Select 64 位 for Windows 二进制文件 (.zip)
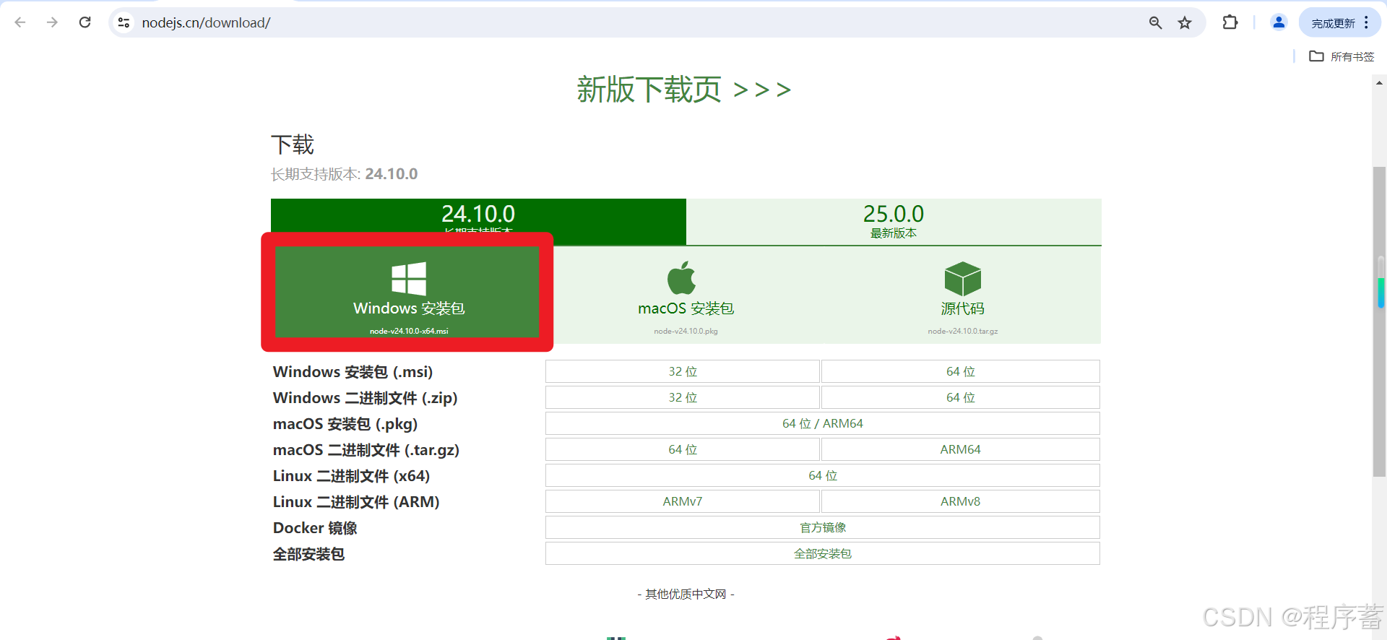1387x640 pixels. (961, 397)
